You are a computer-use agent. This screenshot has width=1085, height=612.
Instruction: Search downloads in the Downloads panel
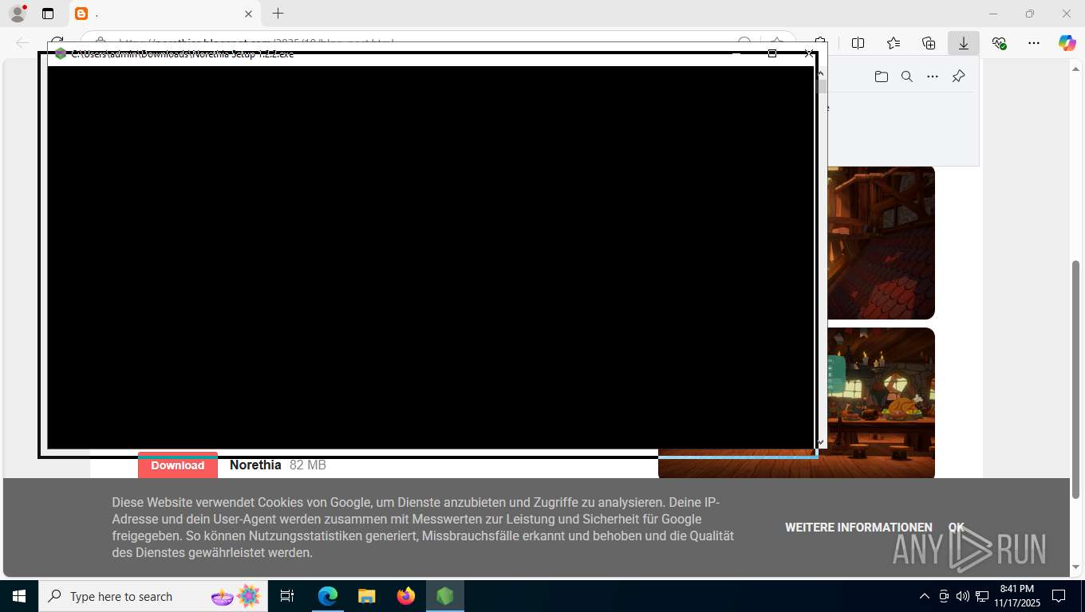click(x=907, y=76)
